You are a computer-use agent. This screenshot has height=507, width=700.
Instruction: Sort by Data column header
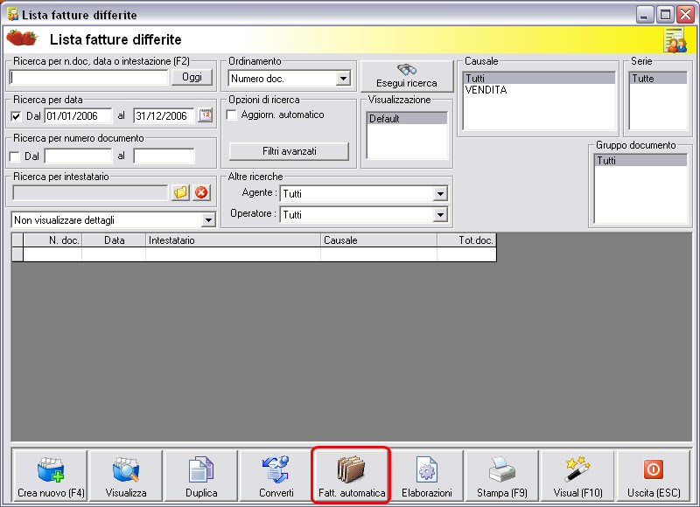114,240
